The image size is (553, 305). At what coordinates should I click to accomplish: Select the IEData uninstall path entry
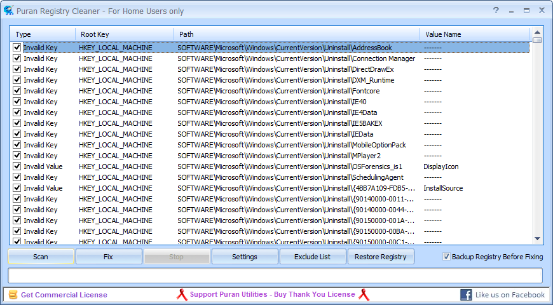tap(275, 134)
